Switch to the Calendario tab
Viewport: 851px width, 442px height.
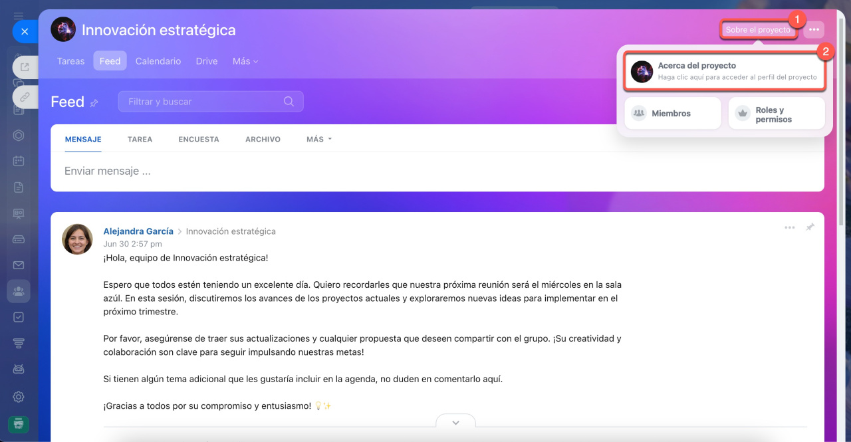point(158,60)
